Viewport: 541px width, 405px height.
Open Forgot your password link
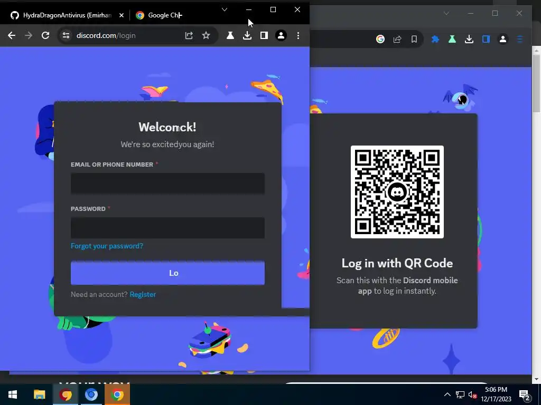[107, 246]
